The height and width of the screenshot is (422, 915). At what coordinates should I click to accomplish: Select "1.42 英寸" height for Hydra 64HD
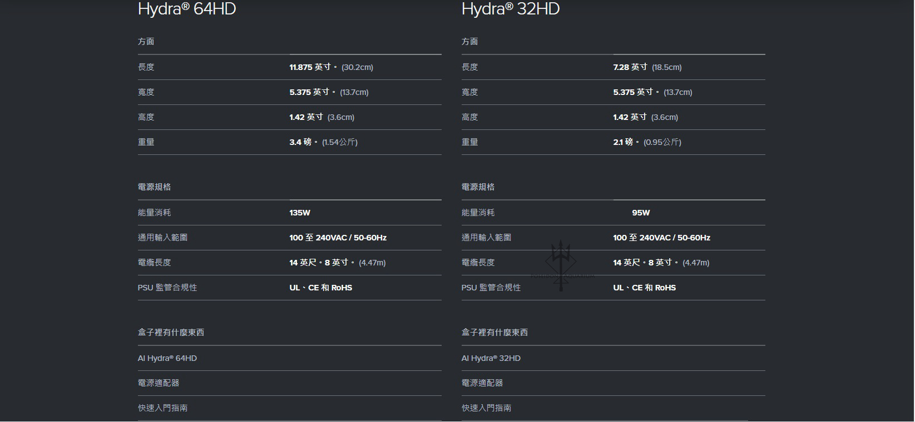(306, 117)
